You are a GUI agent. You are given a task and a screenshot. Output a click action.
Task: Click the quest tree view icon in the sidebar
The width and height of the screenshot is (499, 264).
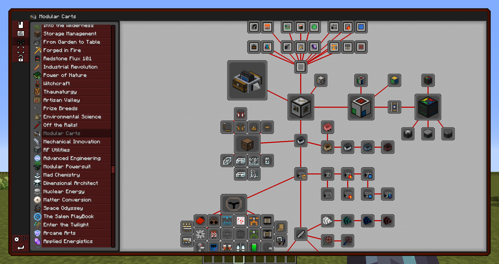point(21,42)
